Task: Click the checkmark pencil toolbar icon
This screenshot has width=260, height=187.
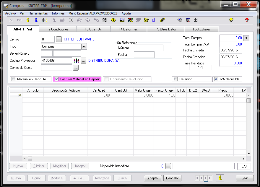Action: point(105,20)
